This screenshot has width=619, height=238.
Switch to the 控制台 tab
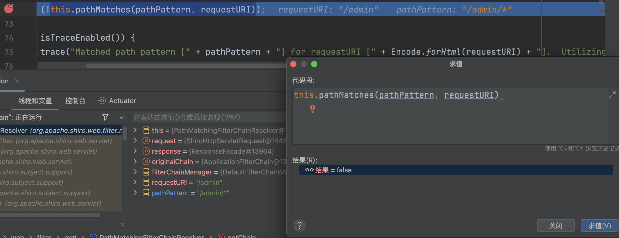tap(75, 101)
